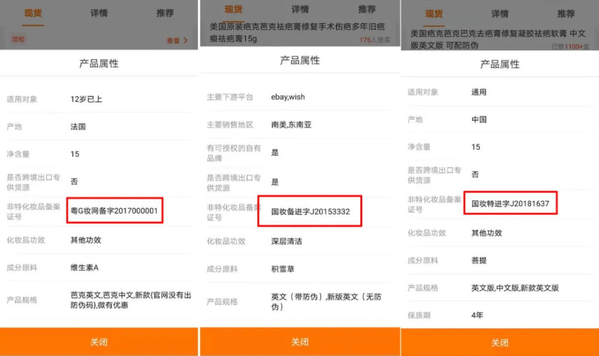599x356 pixels.
Task: Click the shelf life value 4年
Action: (477, 315)
